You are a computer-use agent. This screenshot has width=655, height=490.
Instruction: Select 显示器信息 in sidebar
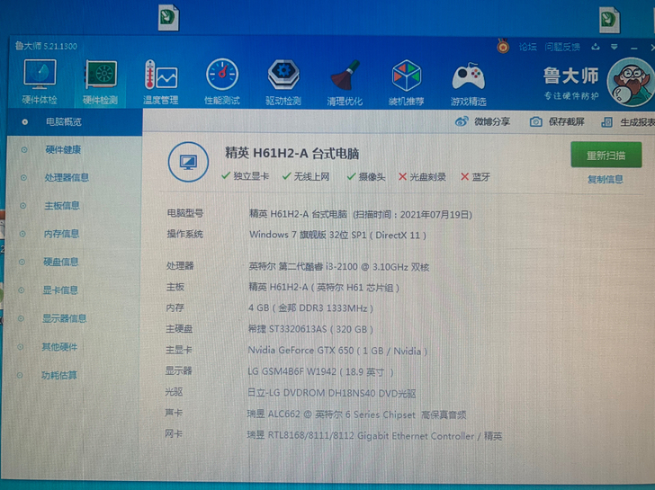64,318
